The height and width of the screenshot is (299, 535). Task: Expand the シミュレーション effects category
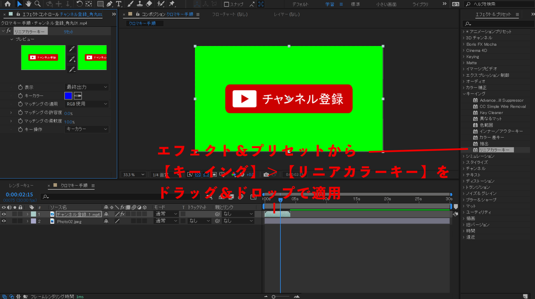click(464, 156)
